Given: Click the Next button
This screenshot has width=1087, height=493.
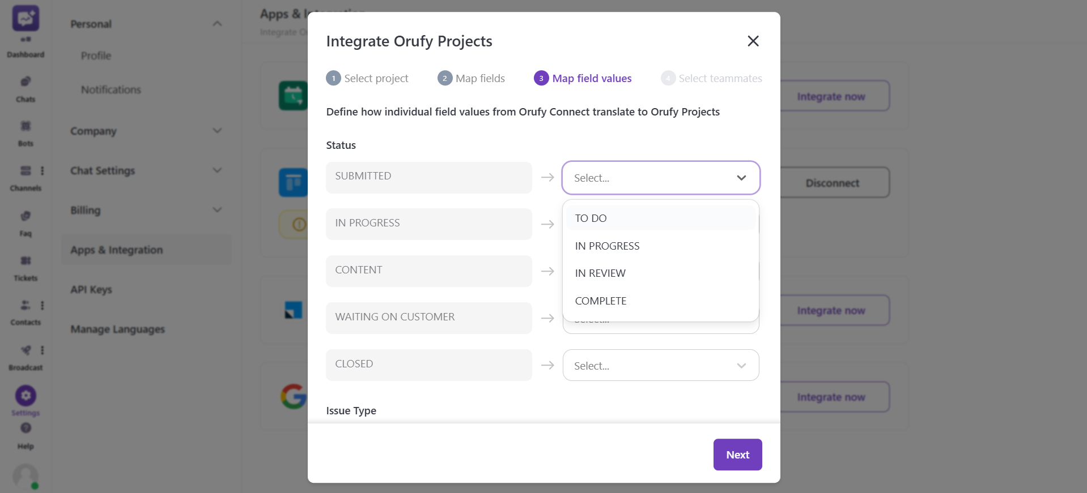Looking at the screenshot, I should click(x=737, y=455).
